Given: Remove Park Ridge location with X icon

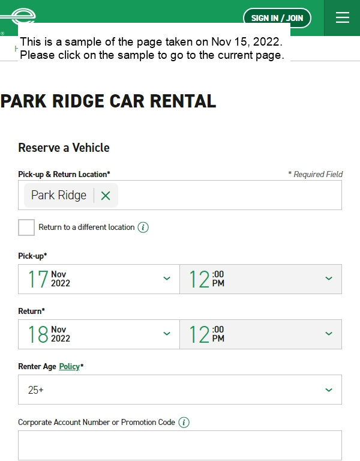Looking at the screenshot, I should (x=106, y=196).
